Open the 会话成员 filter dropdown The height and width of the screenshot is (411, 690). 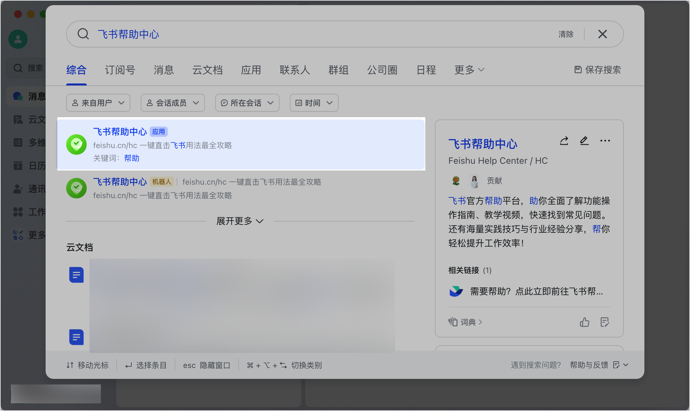pos(172,103)
